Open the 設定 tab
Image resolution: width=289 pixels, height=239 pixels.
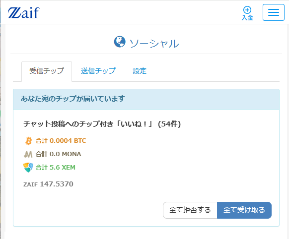140,71
